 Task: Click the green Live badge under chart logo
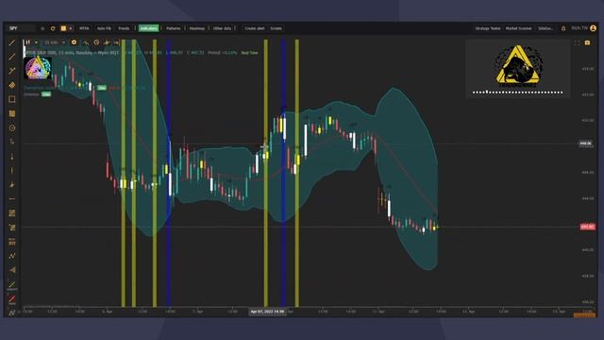click(46, 94)
